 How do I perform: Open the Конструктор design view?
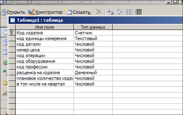click(x=46, y=12)
